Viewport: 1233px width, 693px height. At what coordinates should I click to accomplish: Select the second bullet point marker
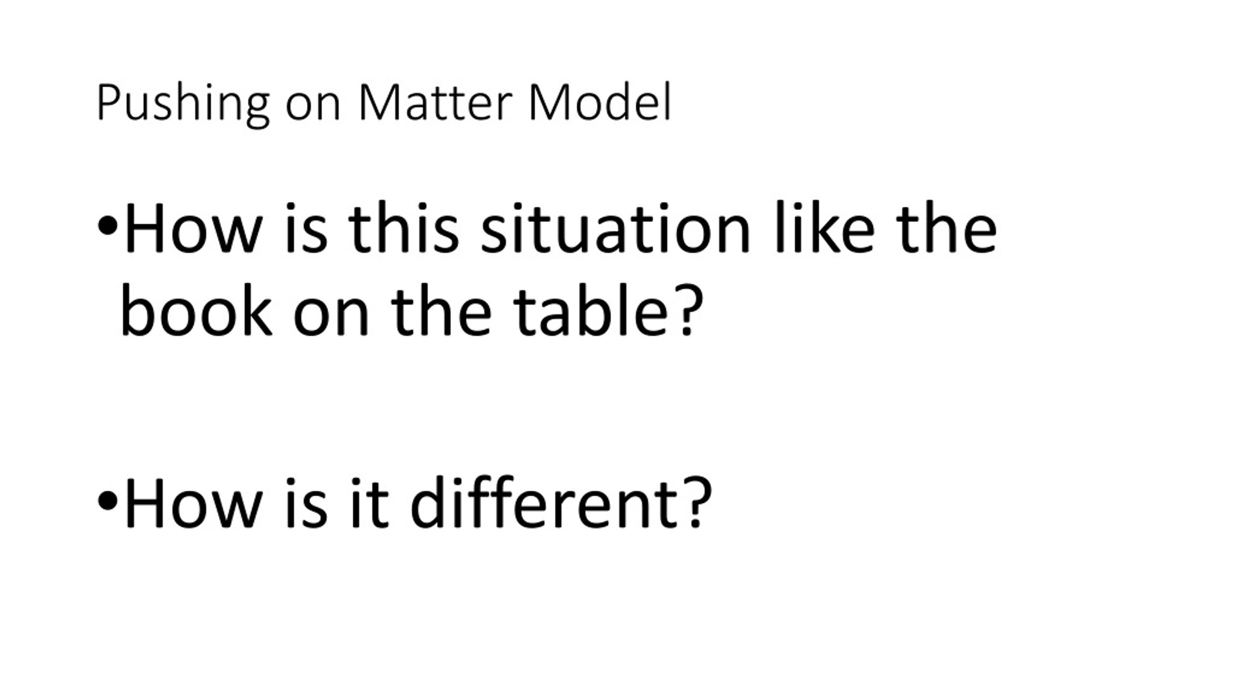(107, 501)
